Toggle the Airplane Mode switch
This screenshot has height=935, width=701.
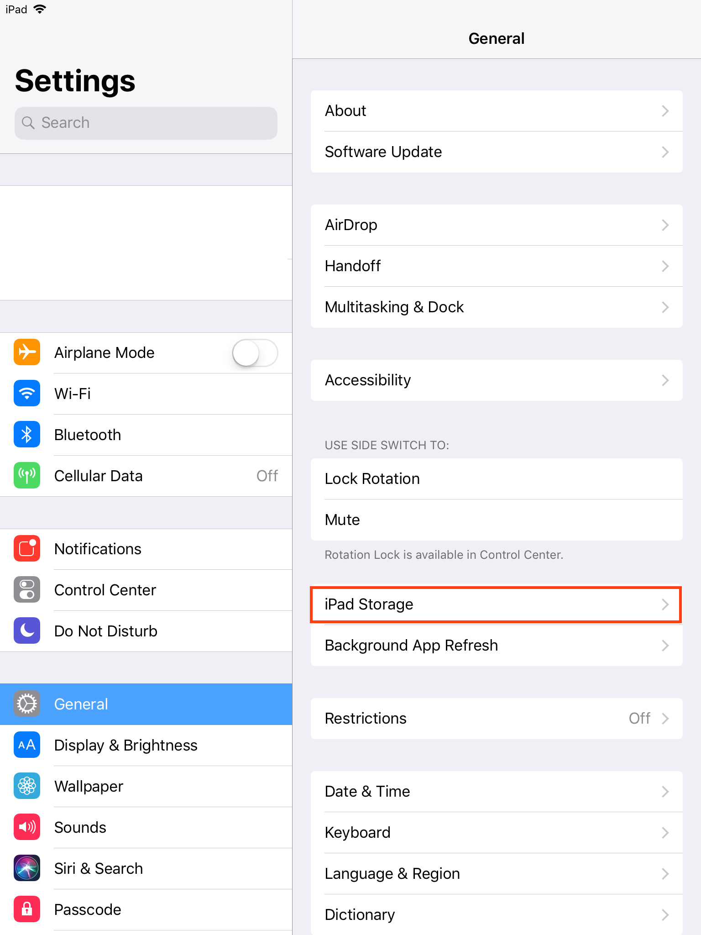255,353
